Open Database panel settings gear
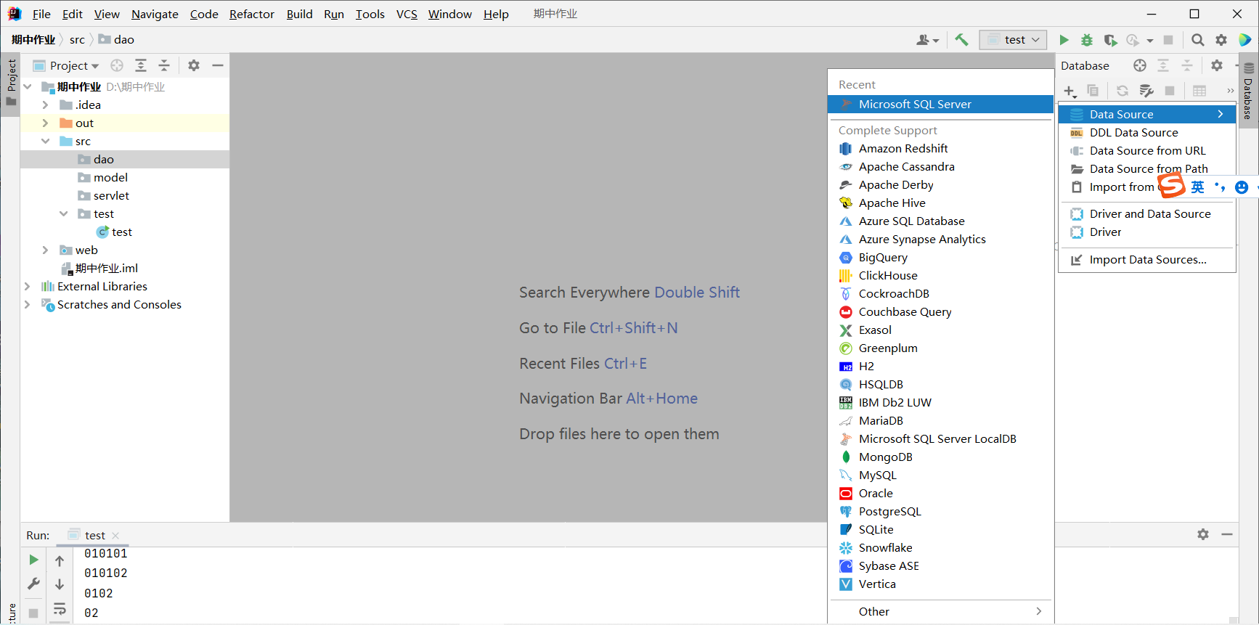This screenshot has width=1259, height=625. [x=1217, y=65]
